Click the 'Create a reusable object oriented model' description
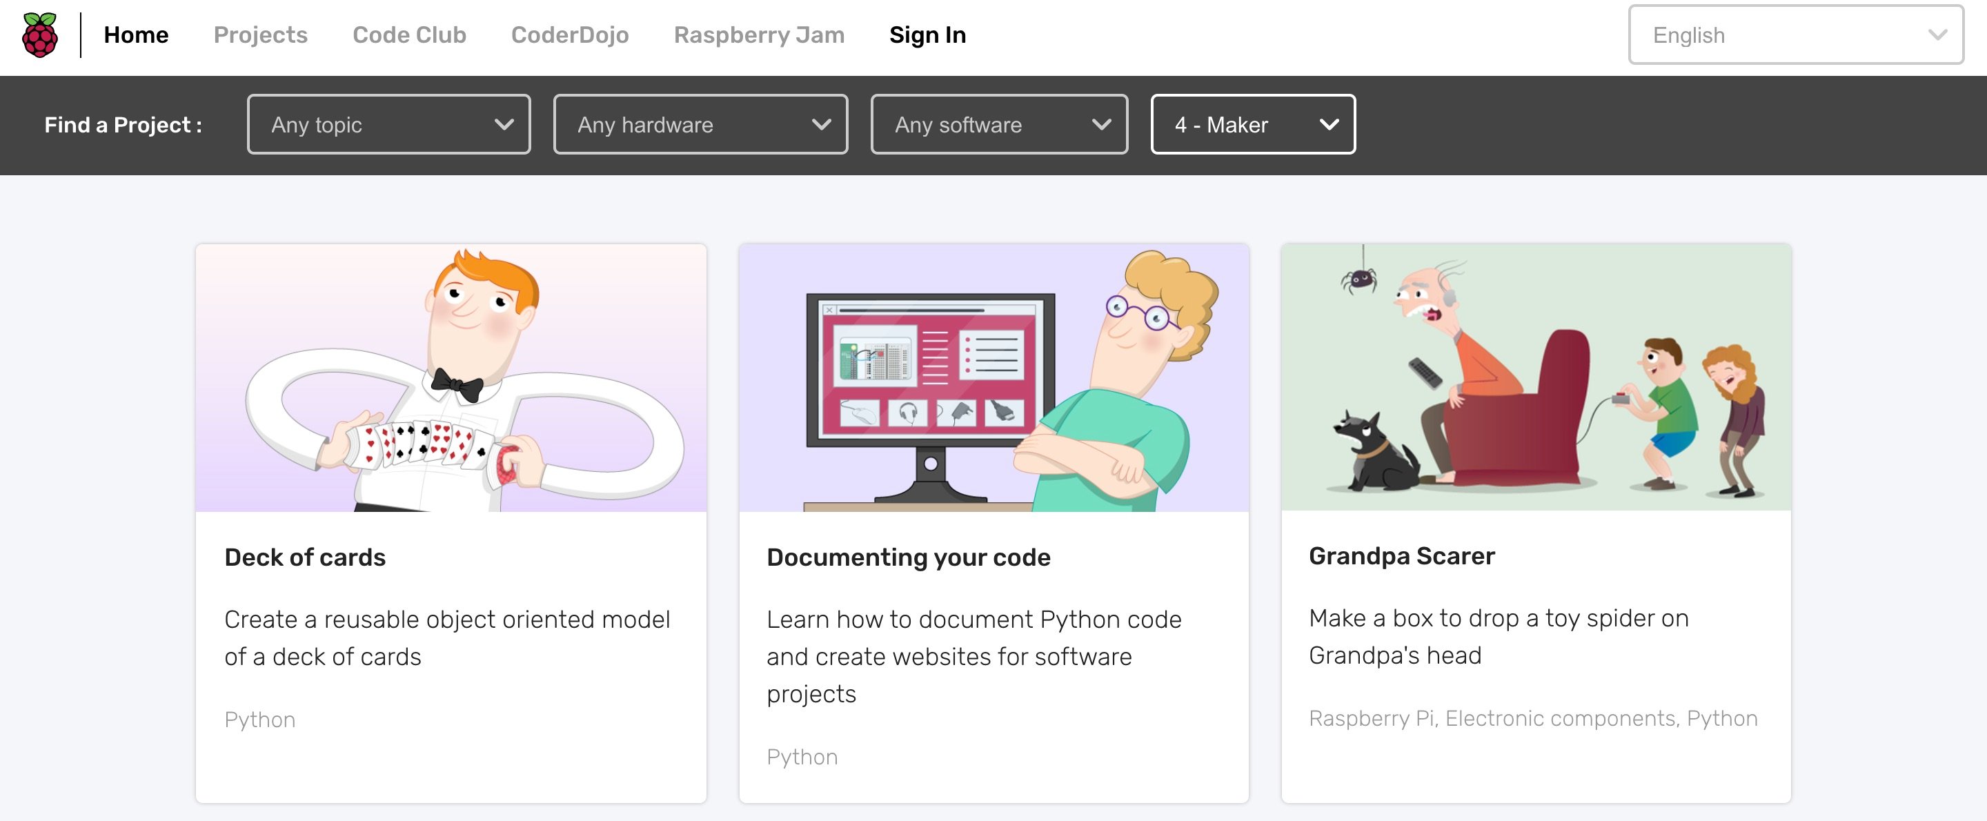Image resolution: width=1987 pixels, height=821 pixels. tap(447, 637)
